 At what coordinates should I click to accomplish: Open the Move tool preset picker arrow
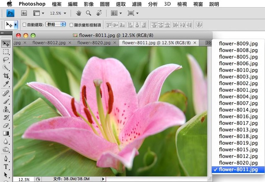[x=16, y=25]
